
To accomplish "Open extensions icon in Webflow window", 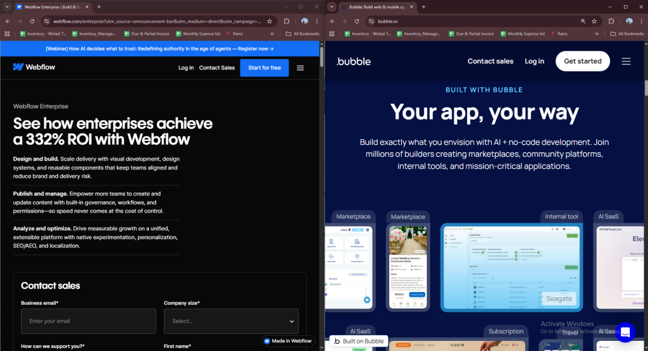I will 287,21.
